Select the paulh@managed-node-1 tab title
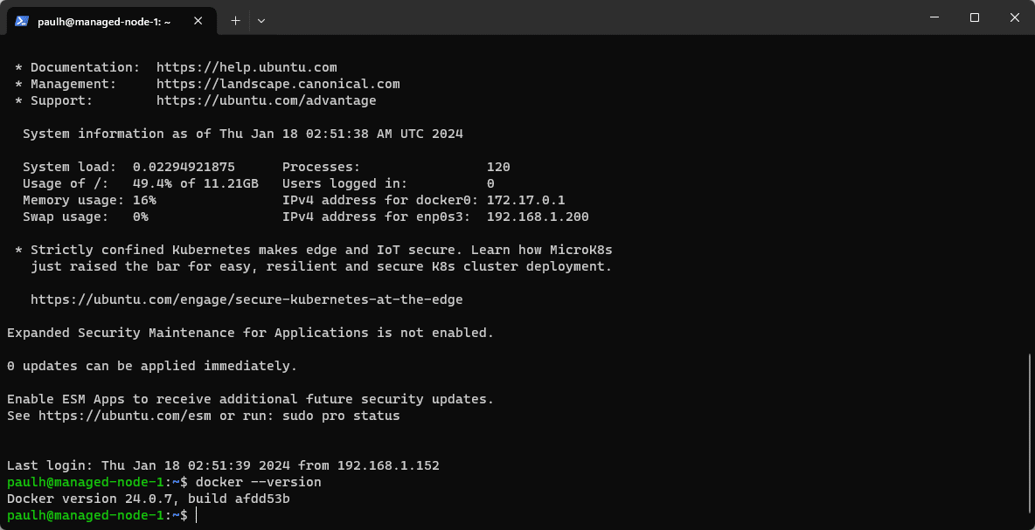Viewport: 1035px width, 530px height. coord(104,21)
